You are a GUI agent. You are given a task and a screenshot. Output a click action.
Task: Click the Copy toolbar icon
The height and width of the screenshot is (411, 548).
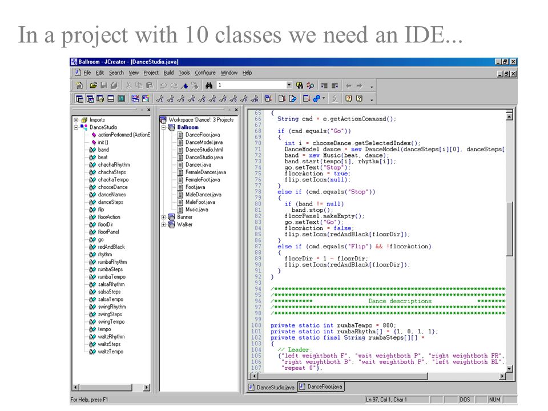click(139, 85)
